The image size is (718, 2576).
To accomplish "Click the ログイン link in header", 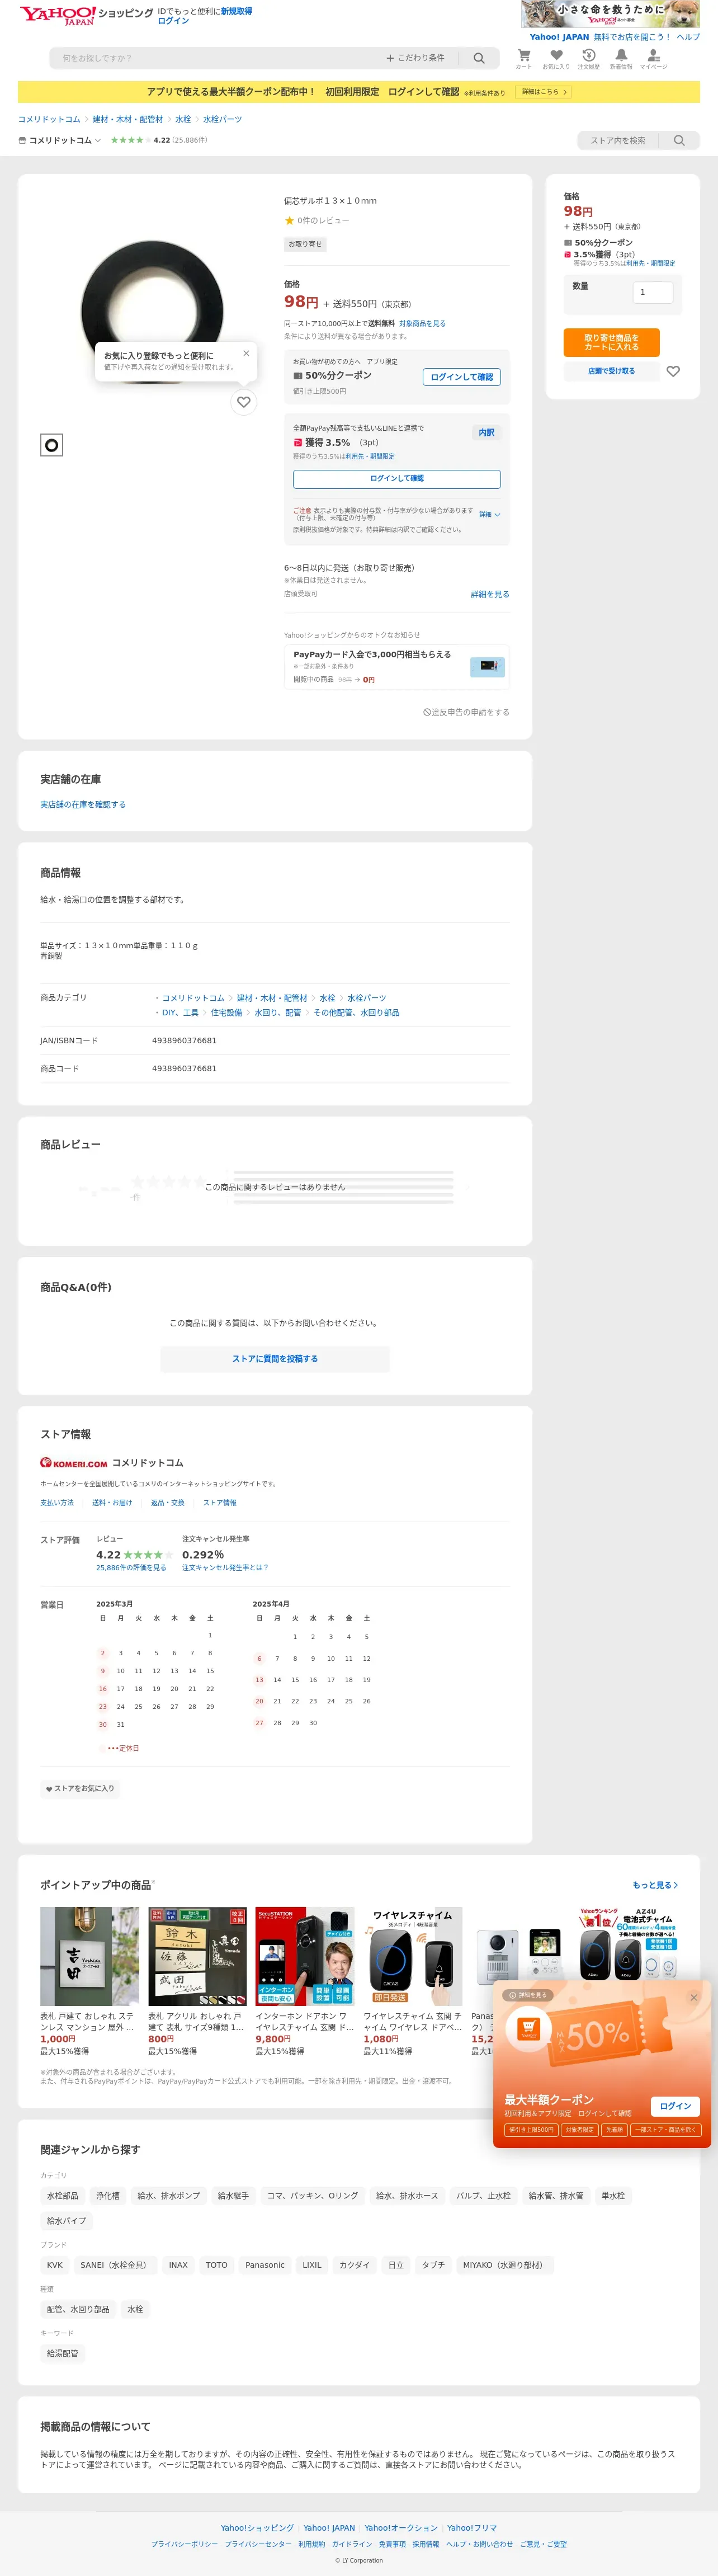I will (x=173, y=21).
